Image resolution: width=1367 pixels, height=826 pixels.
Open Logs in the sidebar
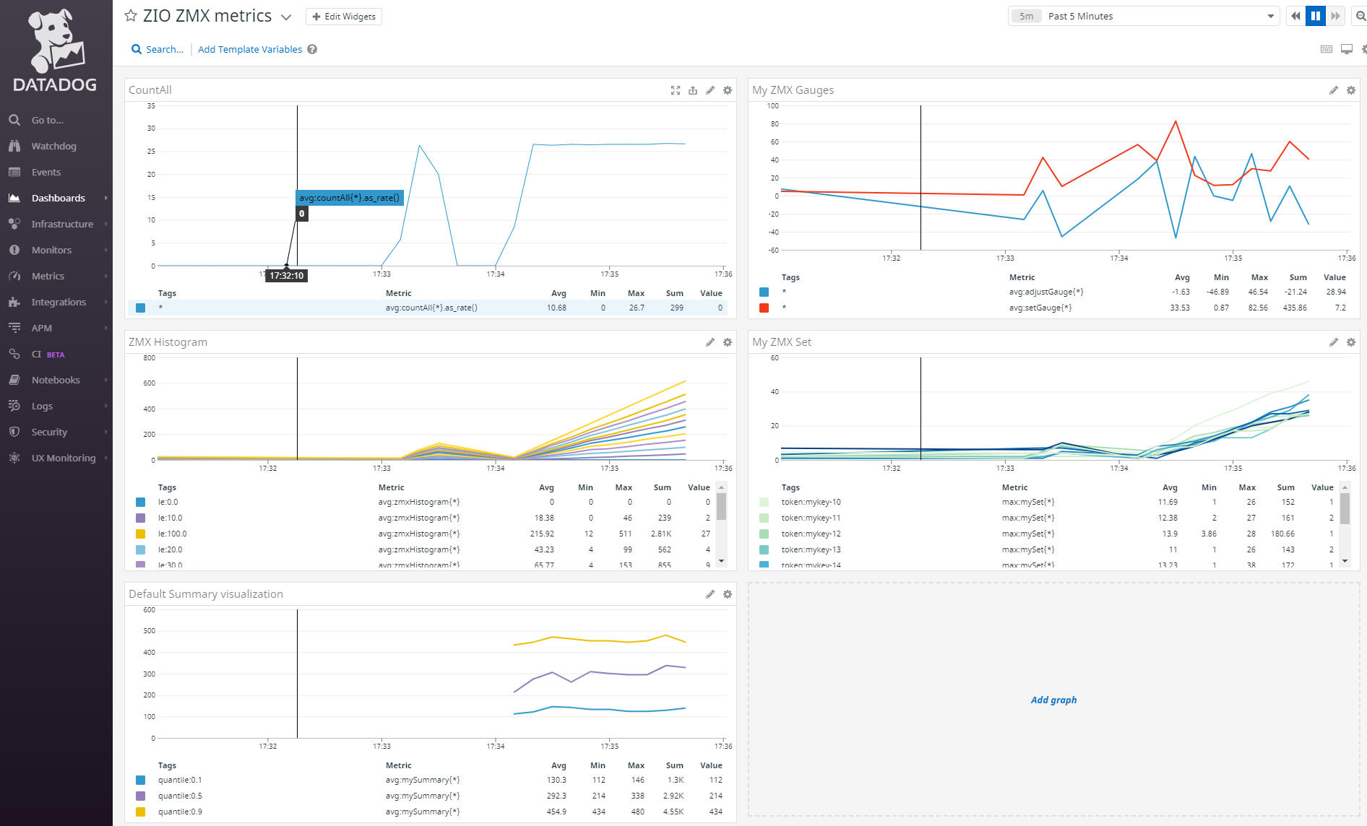tap(42, 406)
